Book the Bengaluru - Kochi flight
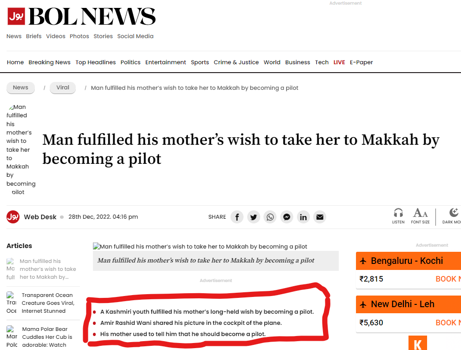Viewport: 461px width, 350px height. pos(448,279)
